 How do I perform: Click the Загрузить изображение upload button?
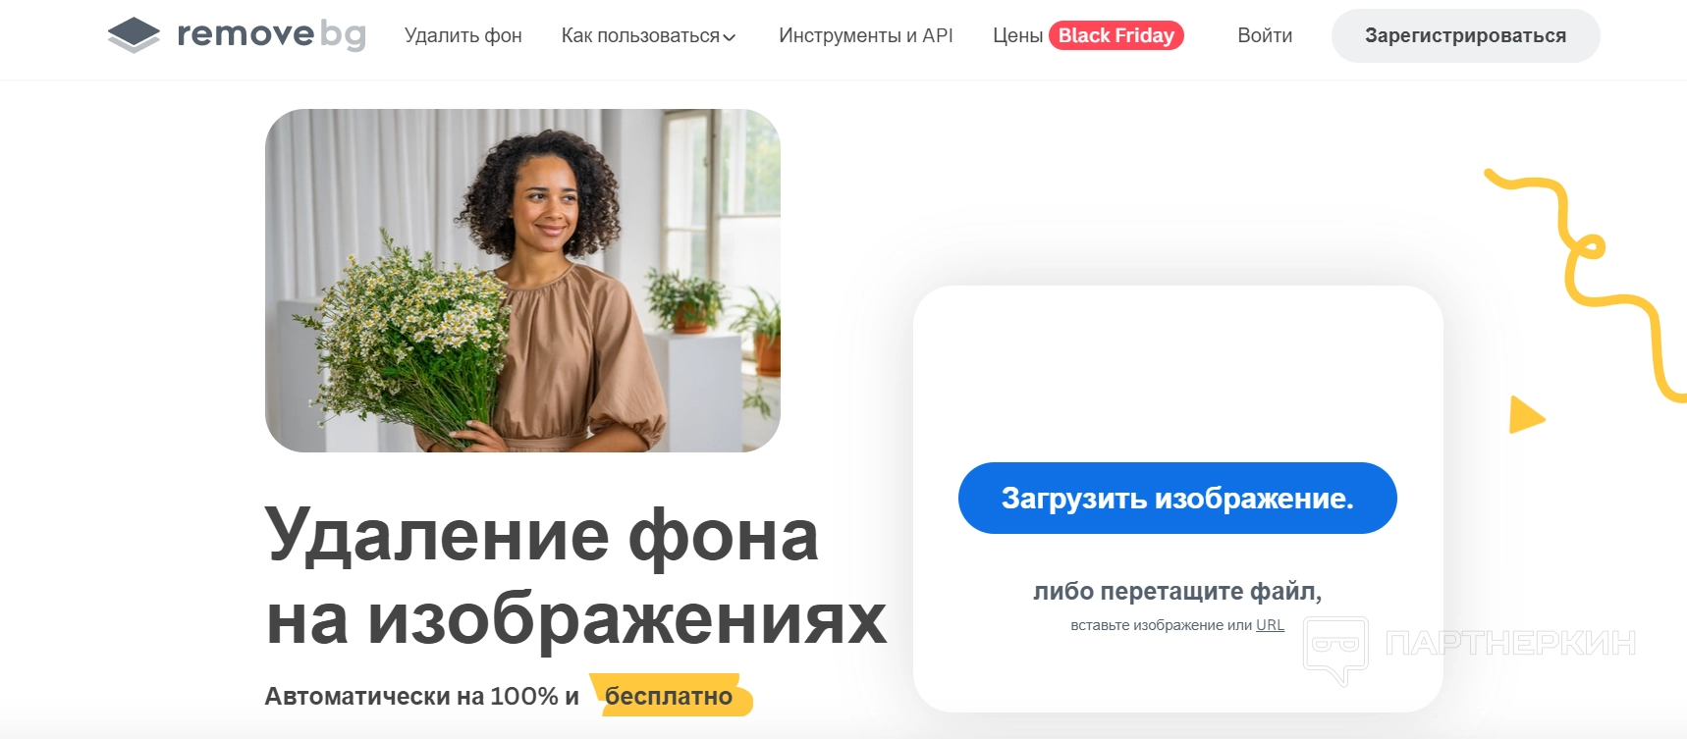click(x=1177, y=498)
